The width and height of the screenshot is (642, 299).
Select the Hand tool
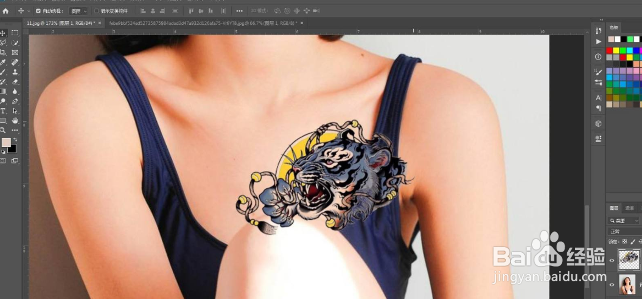pos(15,121)
